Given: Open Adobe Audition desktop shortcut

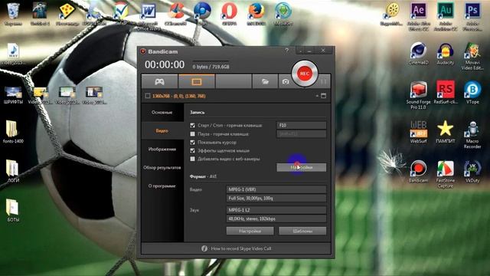Looking at the screenshot, I should tap(446, 16).
